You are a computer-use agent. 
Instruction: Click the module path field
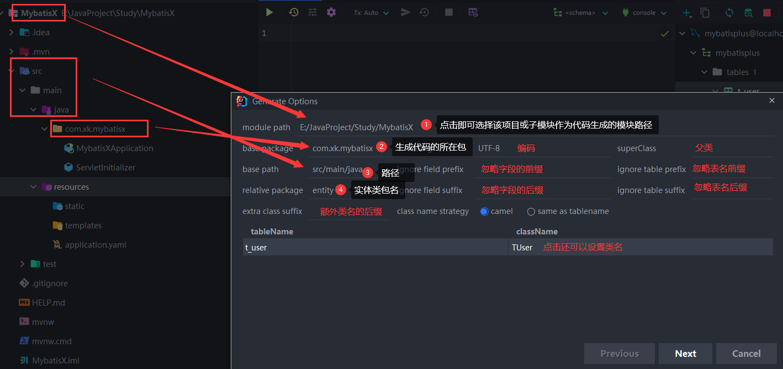point(534,127)
